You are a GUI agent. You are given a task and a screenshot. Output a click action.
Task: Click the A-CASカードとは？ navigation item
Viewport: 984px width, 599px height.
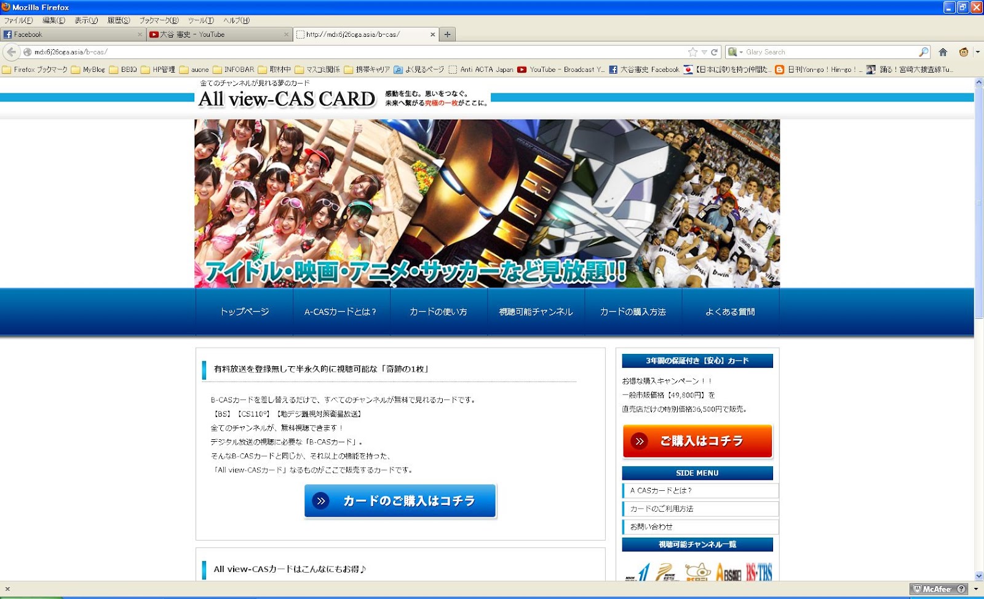(341, 311)
